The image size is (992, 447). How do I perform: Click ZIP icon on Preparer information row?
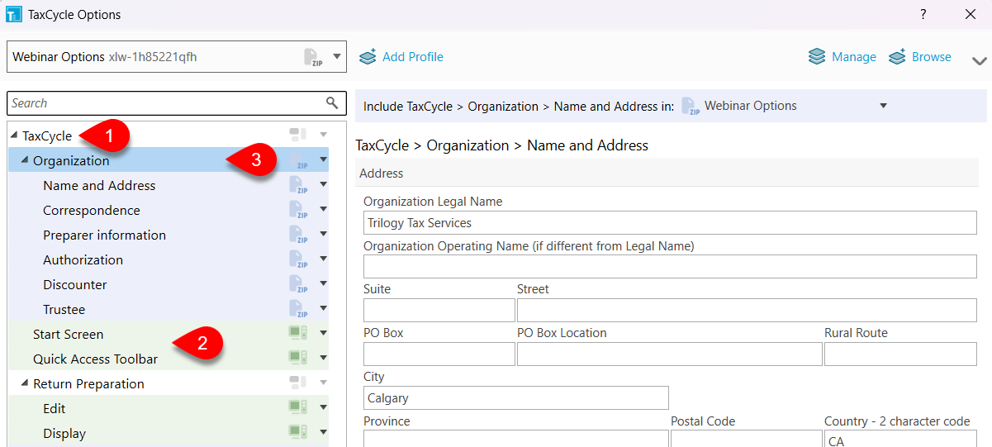(x=298, y=235)
